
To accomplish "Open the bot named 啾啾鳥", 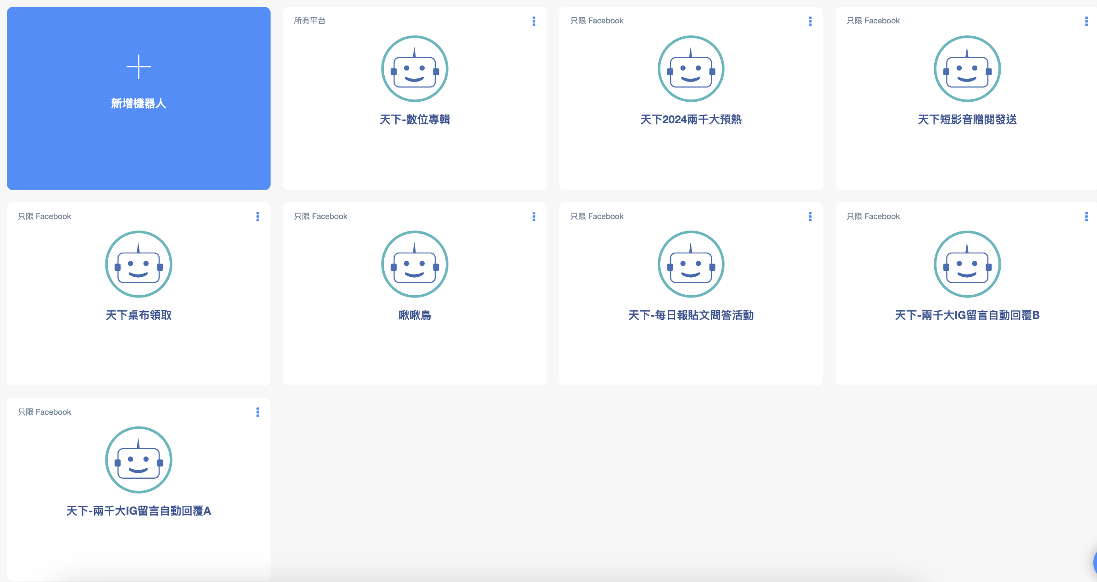I will click(x=415, y=315).
